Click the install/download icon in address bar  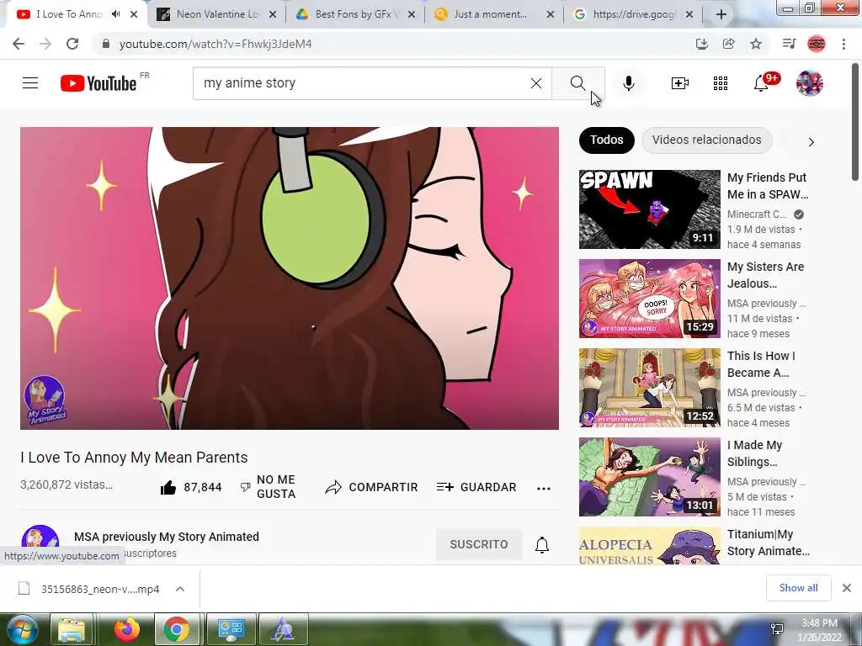click(x=702, y=44)
